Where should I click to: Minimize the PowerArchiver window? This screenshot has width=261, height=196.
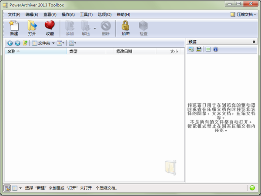coord(230,3)
